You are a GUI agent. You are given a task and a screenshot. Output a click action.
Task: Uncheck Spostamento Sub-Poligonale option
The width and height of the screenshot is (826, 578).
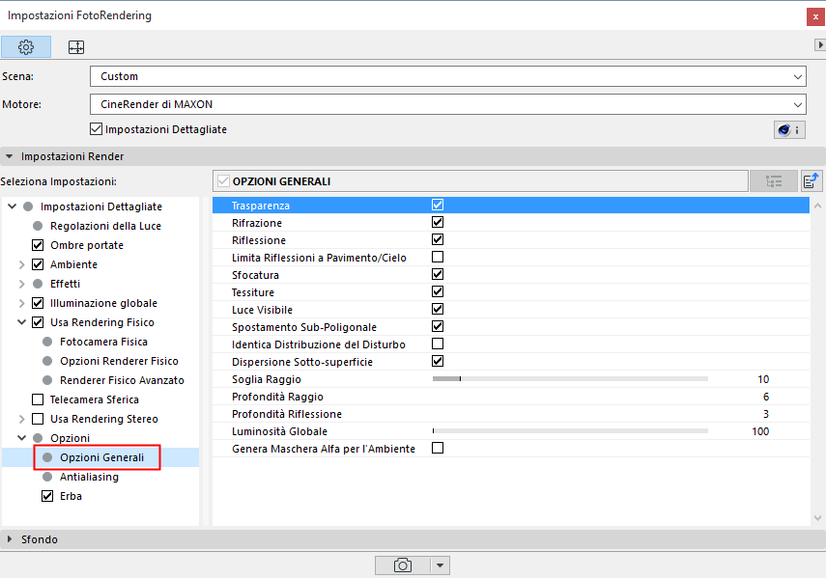pos(438,326)
